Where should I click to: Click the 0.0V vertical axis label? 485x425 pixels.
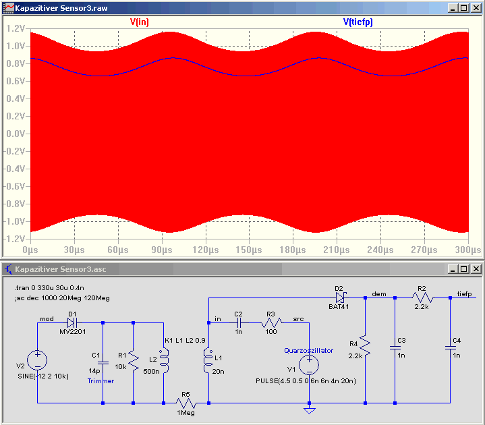click(16, 134)
